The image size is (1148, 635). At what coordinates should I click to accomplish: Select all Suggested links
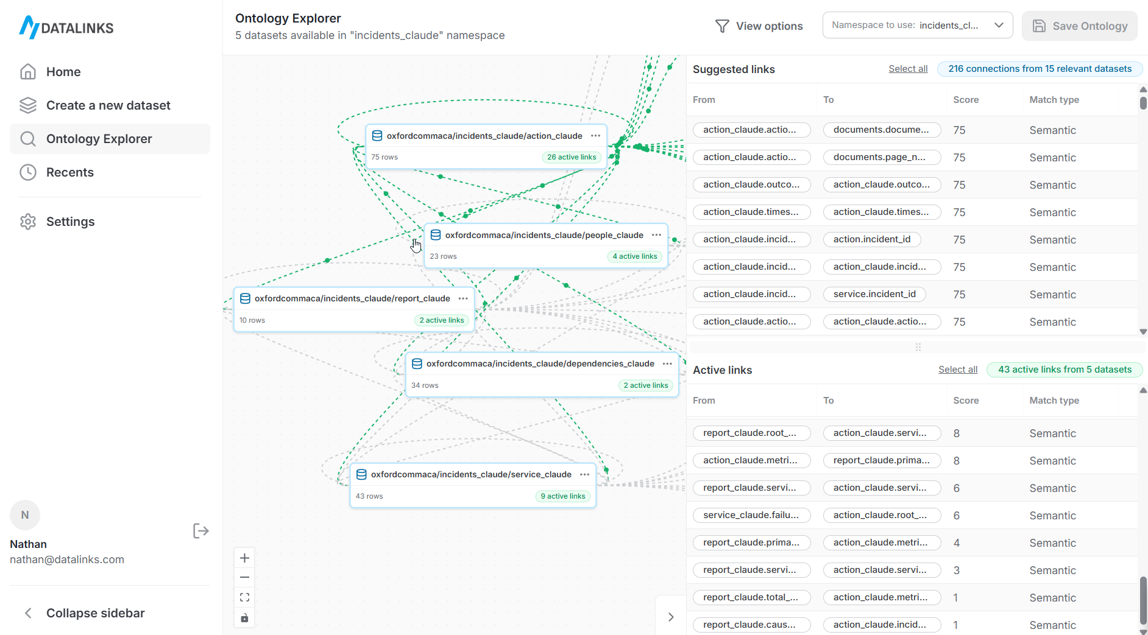point(907,68)
